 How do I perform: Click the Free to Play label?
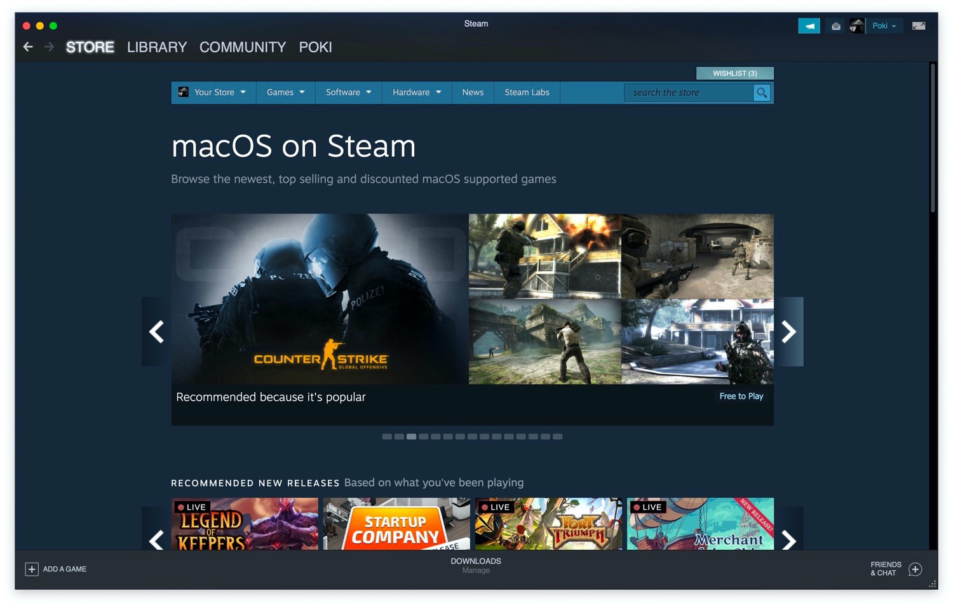point(741,396)
